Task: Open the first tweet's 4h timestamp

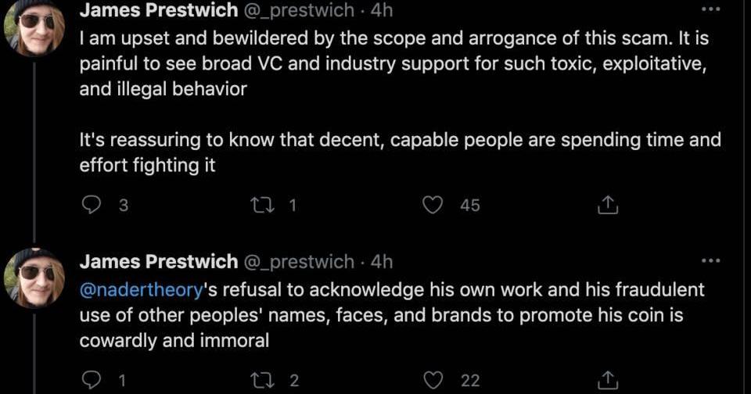Action: click(x=381, y=10)
